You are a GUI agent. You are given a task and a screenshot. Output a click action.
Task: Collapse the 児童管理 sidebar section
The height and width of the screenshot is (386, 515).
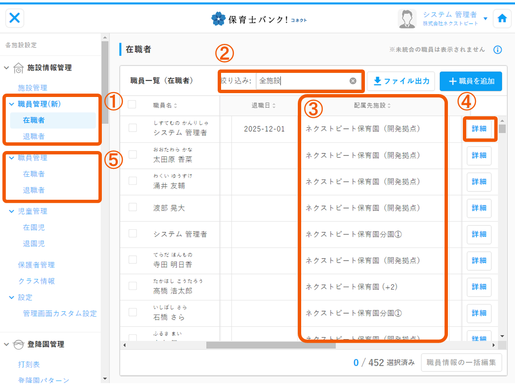12,211
